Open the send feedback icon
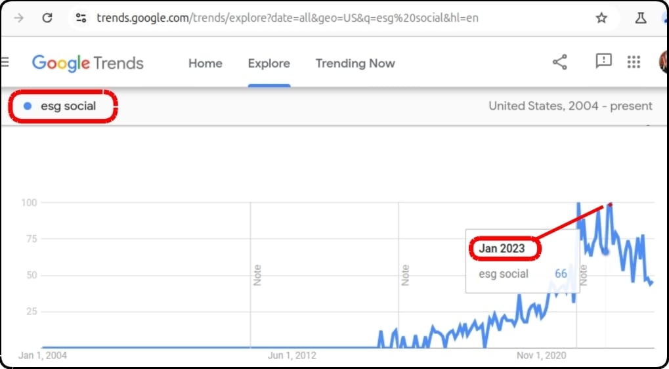The height and width of the screenshot is (369, 669). pos(604,62)
